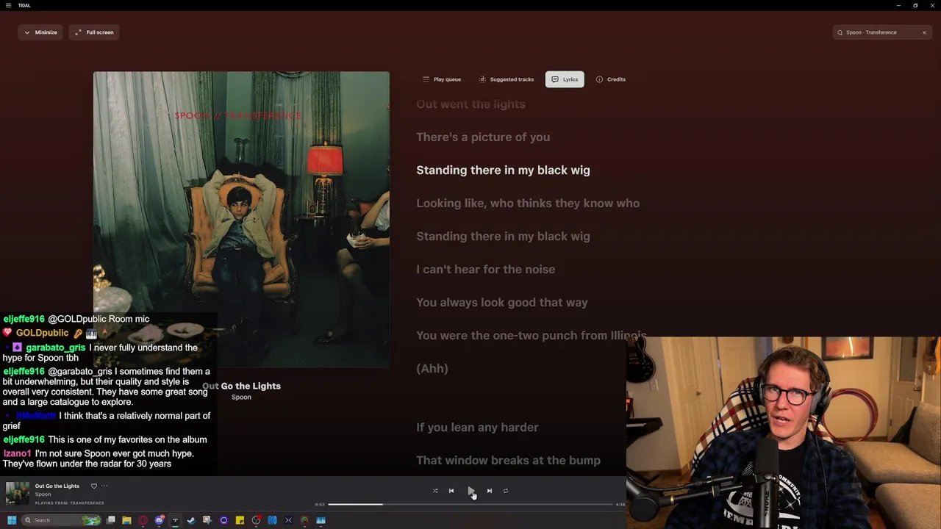Open the Play queue tab
Viewport: 941px width, 529px height.
[442, 79]
